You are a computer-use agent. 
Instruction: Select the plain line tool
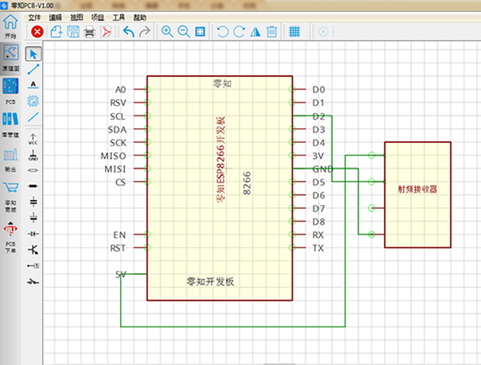(33, 117)
